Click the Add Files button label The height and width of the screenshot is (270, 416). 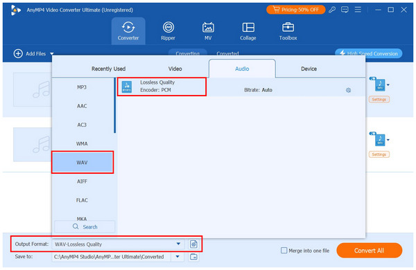(x=35, y=53)
